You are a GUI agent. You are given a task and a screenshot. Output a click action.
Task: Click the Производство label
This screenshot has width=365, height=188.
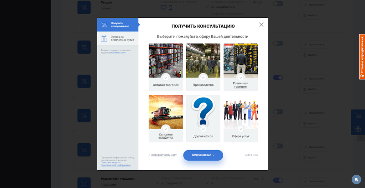tap(203, 85)
